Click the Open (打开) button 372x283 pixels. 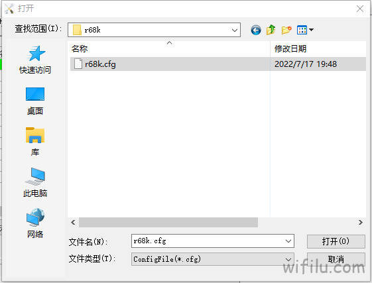pos(336,241)
